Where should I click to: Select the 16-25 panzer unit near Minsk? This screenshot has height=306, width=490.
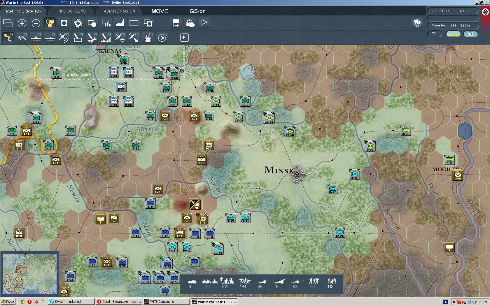[332, 189]
